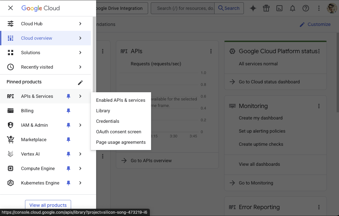Expand the Compute Engine chevron

click(80, 168)
